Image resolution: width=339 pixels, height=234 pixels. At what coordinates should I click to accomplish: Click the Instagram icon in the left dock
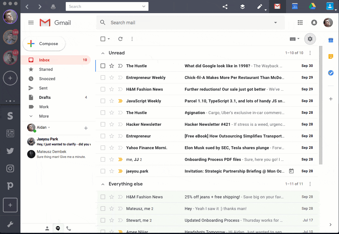[10, 168]
